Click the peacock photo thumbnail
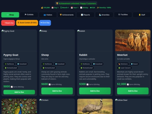Screen dimensions: 152x114 coord(19,106)
